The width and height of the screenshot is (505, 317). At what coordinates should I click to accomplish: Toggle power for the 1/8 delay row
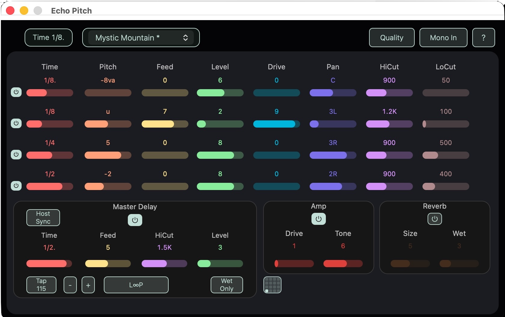tap(16, 123)
